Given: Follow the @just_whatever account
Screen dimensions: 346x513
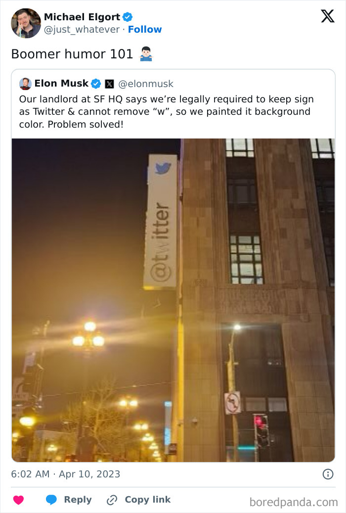Looking at the screenshot, I should coord(145,30).
